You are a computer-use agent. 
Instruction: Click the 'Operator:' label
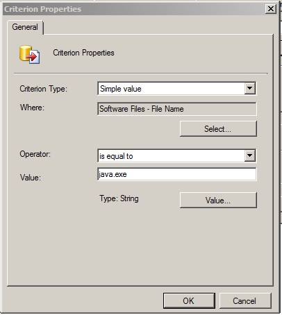(35, 154)
